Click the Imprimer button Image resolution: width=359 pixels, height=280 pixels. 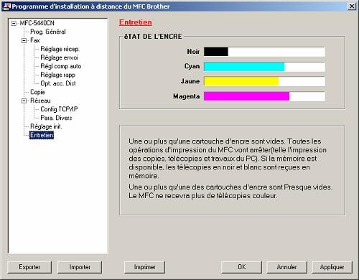point(144,267)
